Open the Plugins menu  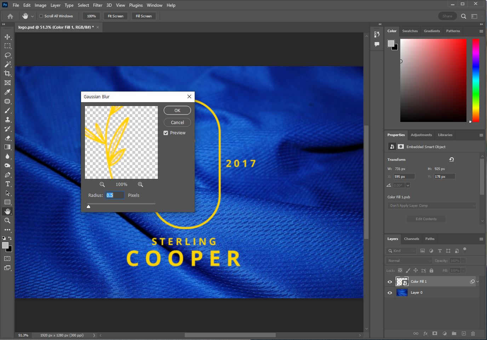click(x=136, y=5)
